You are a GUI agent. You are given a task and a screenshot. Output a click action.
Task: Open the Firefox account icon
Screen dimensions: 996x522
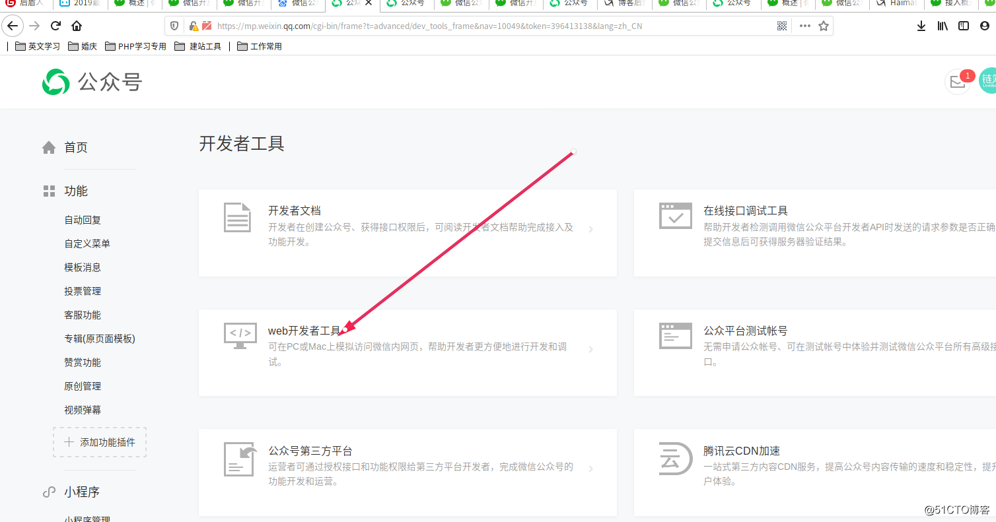pos(985,26)
